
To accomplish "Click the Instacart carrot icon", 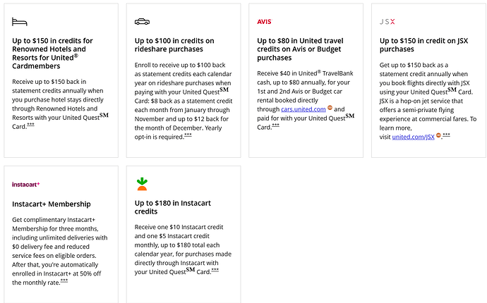I will tap(142, 184).
